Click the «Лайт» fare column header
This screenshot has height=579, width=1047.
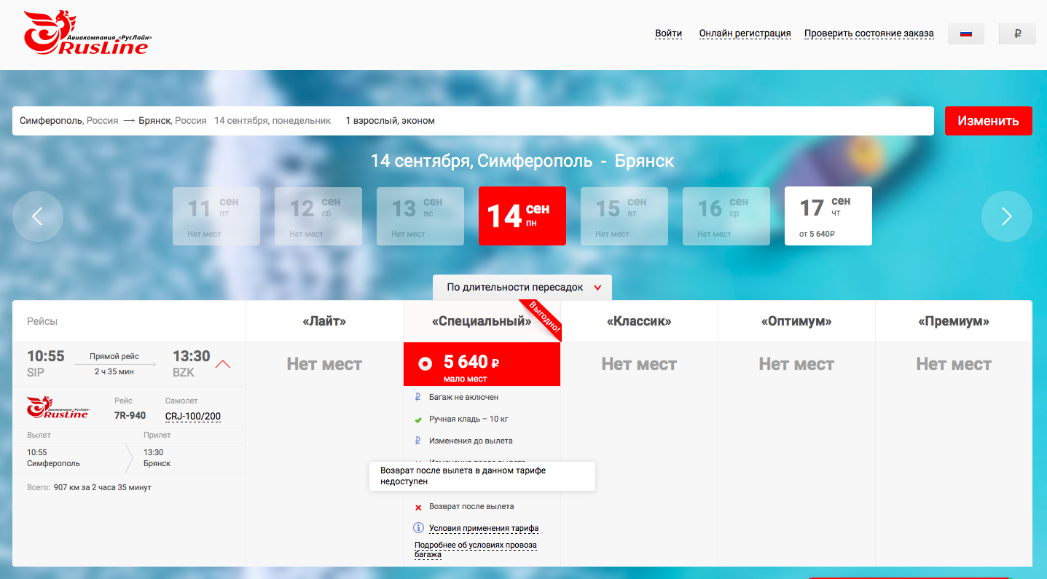(324, 321)
